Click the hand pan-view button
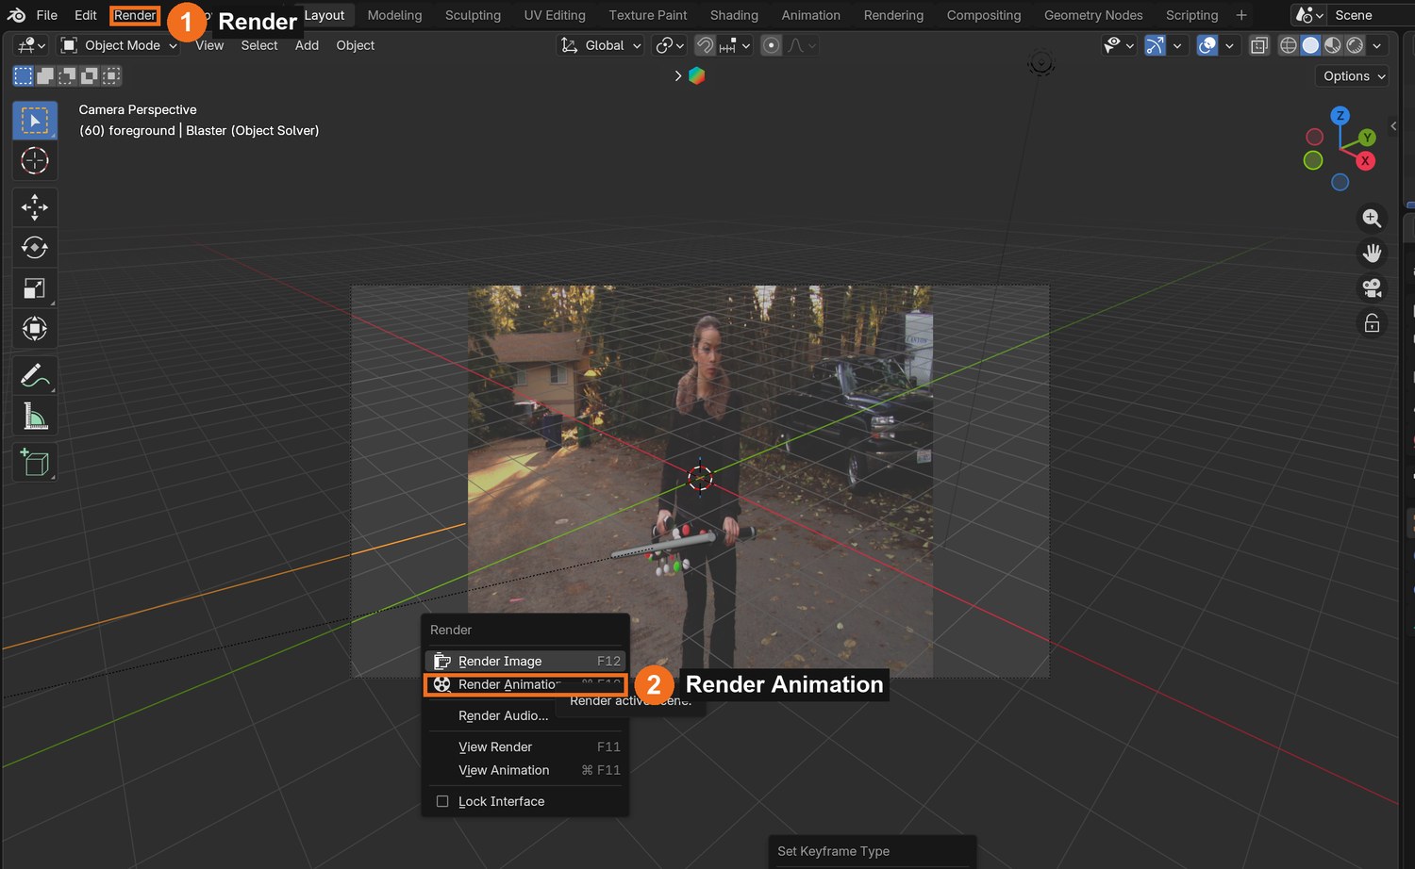The image size is (1415, 869). pos(1372,253)
